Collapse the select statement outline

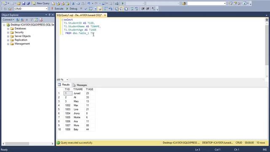click(x=62, y=20)
